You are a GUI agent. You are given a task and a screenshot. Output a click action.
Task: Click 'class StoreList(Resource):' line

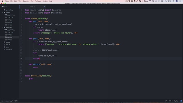coord(39,76)
